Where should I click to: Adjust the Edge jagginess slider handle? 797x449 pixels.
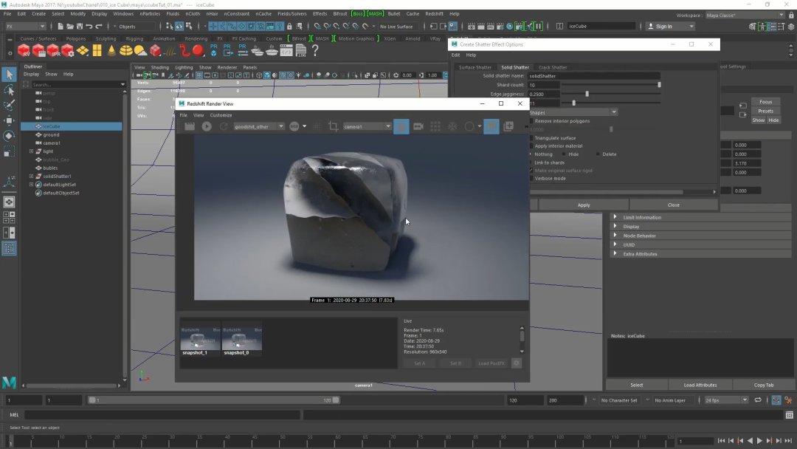[587, 94]
